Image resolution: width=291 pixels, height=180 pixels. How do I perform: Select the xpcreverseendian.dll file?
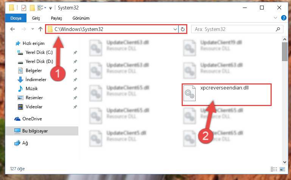click(x=226, y=95)
